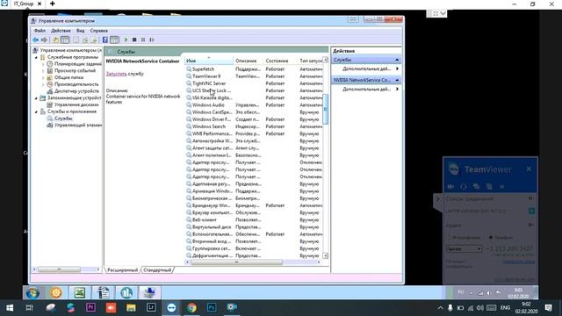The height and width of the screenshot is (316, 562).
Task: Select the Брандмауэр Windows service row
Action: (254, 205)
